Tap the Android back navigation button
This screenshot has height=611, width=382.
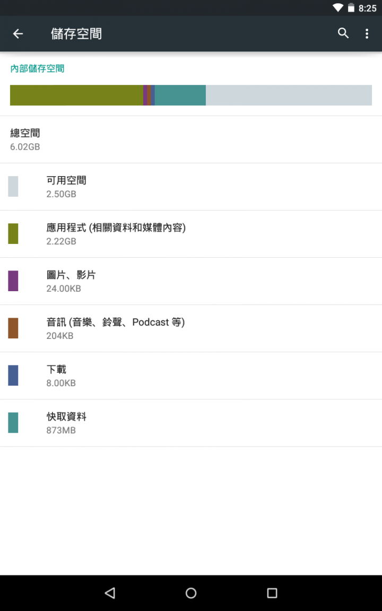pyautogui.click(x=110, y=592)
